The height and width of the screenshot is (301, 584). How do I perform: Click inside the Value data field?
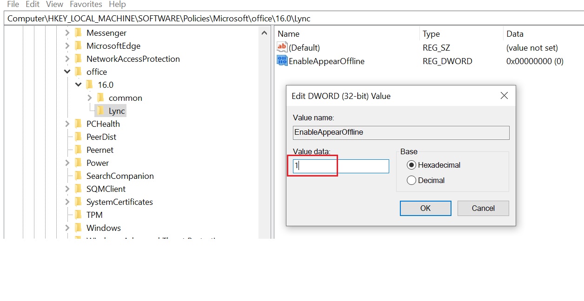tap(341, 166)
